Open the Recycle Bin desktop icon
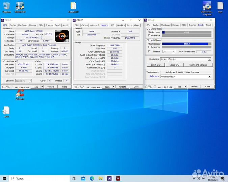Image resolution: width=228 pixels, height=182 pixels. click(6, 7)
